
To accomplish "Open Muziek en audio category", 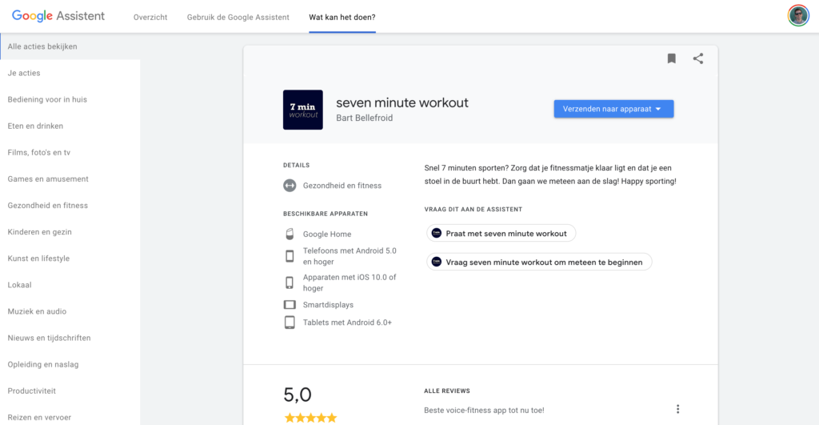I will point(70,311).
